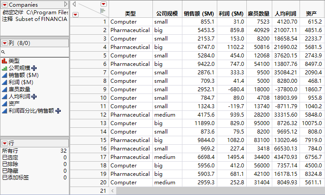Viewport: 325px width, 195px height.
Task: Click the medium cell in row 20
Action: 167,183
